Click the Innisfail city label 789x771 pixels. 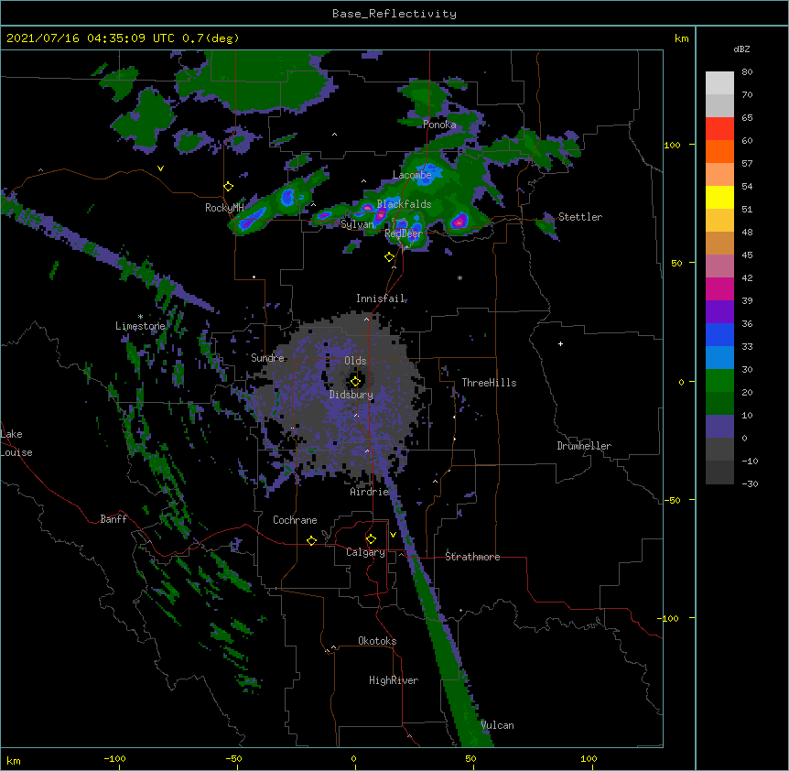[380, 299]
